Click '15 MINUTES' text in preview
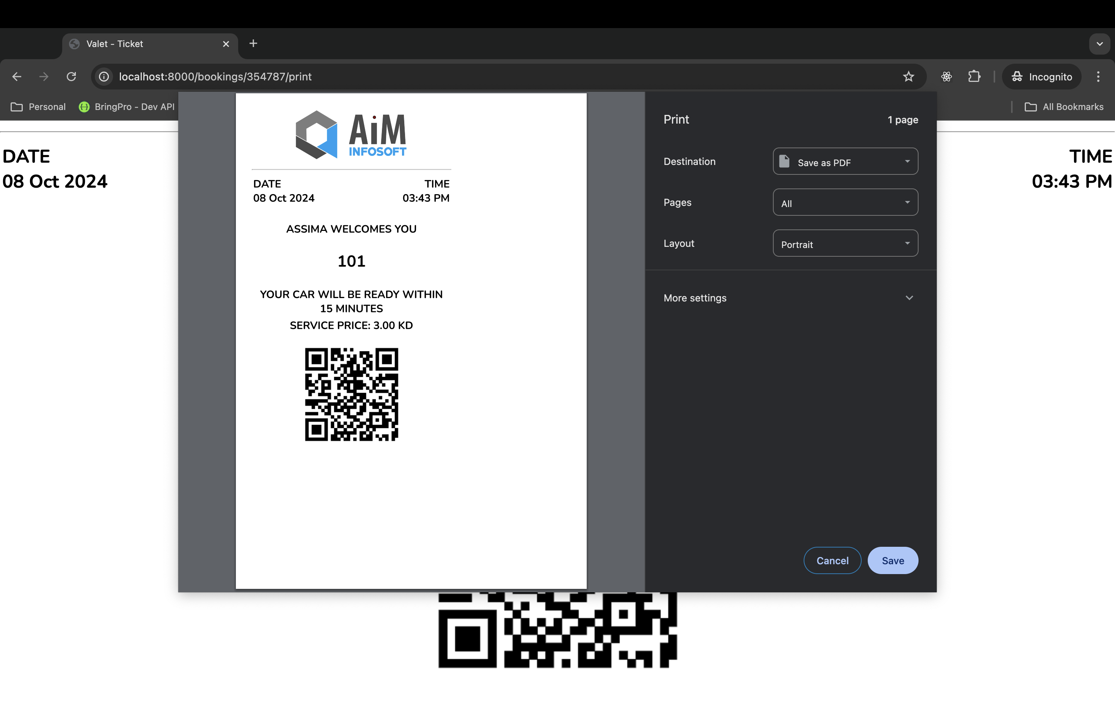The height and width of the screenshot is (725, 1115). click(351, 309)
